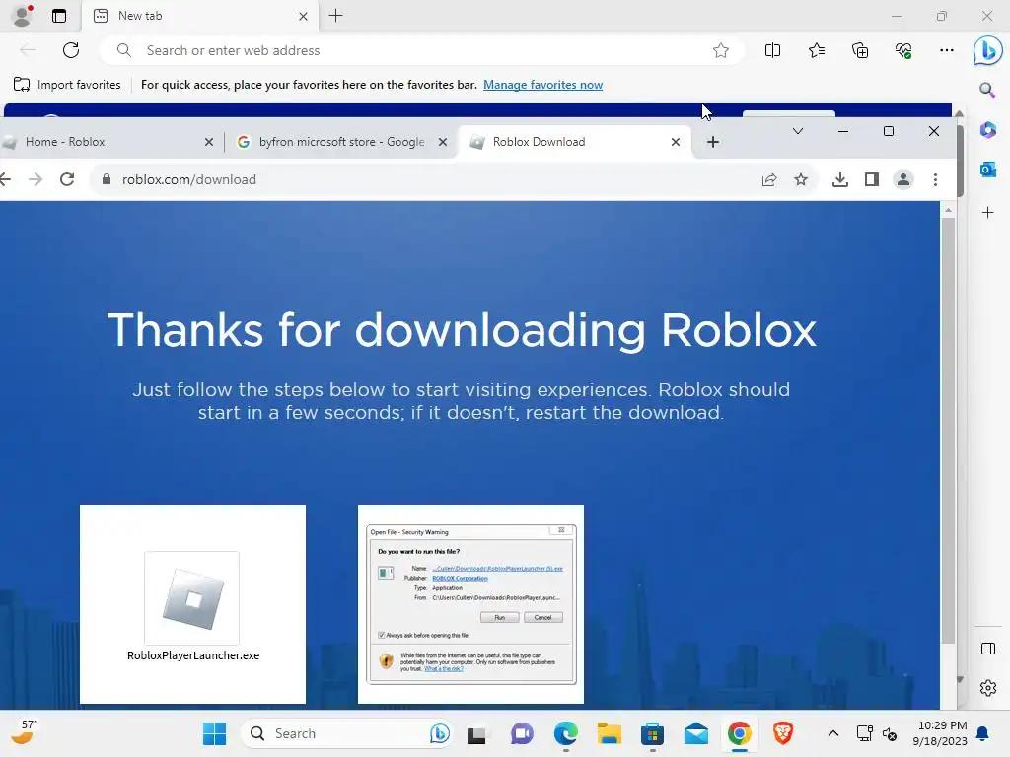Open Chrome downloads icon
Viewport: 1010px width, 757px height.
840,179
